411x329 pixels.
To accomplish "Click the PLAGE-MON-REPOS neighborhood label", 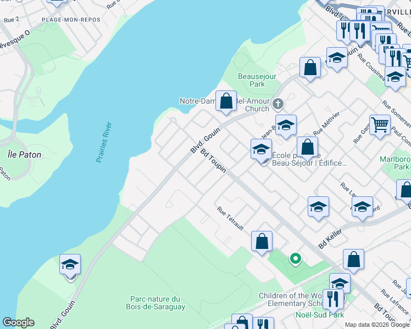I will click(x=71, y=20).
